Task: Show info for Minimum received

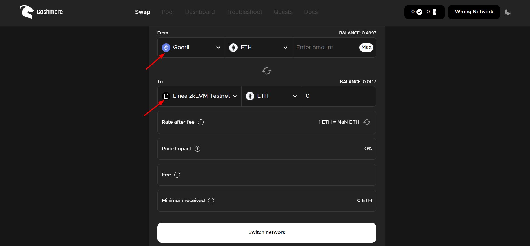Action: tap(211, 201)
